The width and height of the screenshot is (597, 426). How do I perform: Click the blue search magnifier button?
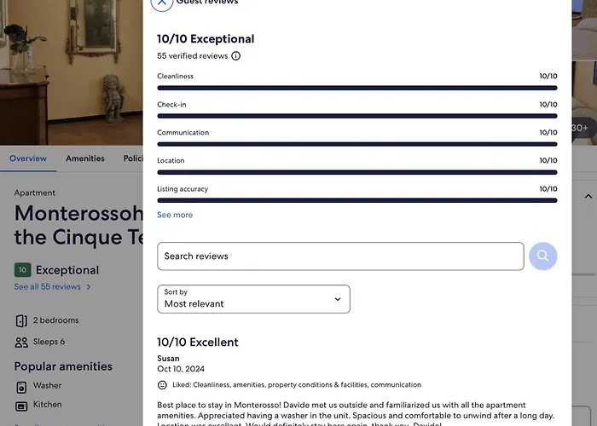(543, 256)
